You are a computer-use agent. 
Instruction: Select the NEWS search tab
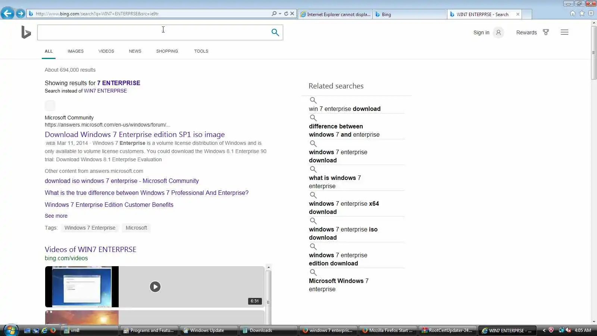point(135,51)
